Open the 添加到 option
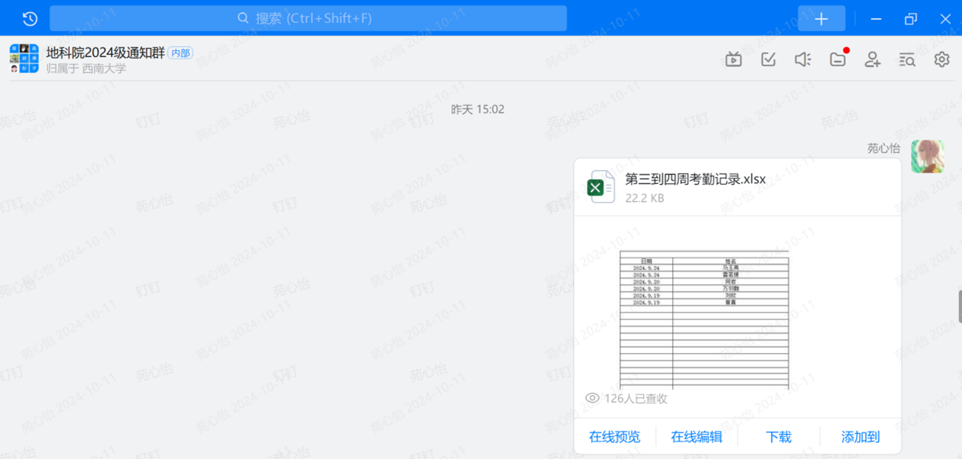Screen dimensions: 962x459 [x=861, y=437]
